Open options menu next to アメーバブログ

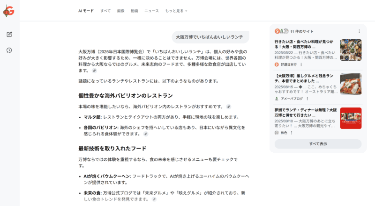click(x=307, y=99)
